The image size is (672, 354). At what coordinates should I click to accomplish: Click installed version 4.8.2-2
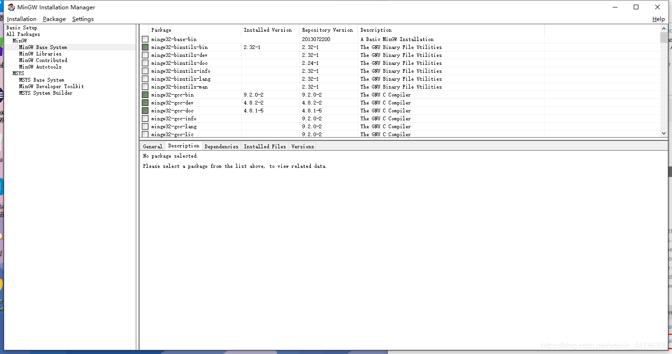253,103
